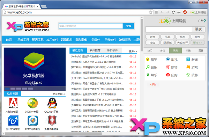Open the 购物 shopping cart icon
The width and height of the screenshot is (209, 137).
[x=168, y=67]
